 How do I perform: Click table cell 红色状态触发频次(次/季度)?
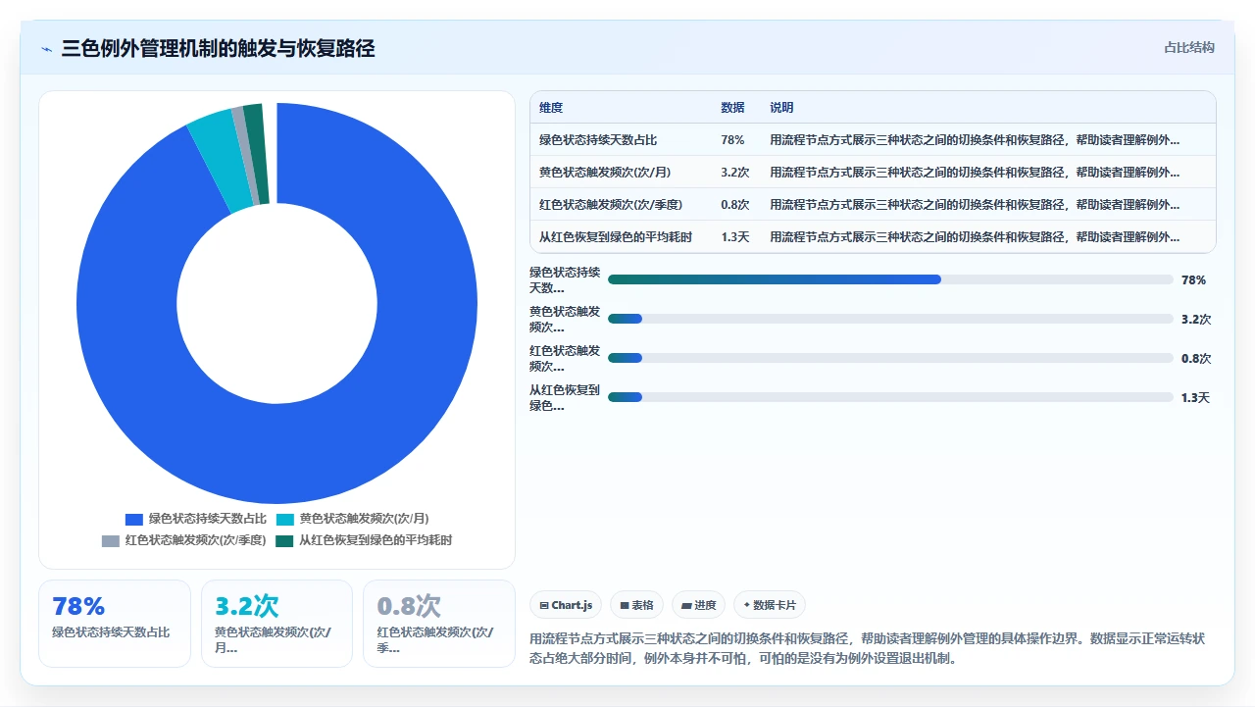click(611, 205)
